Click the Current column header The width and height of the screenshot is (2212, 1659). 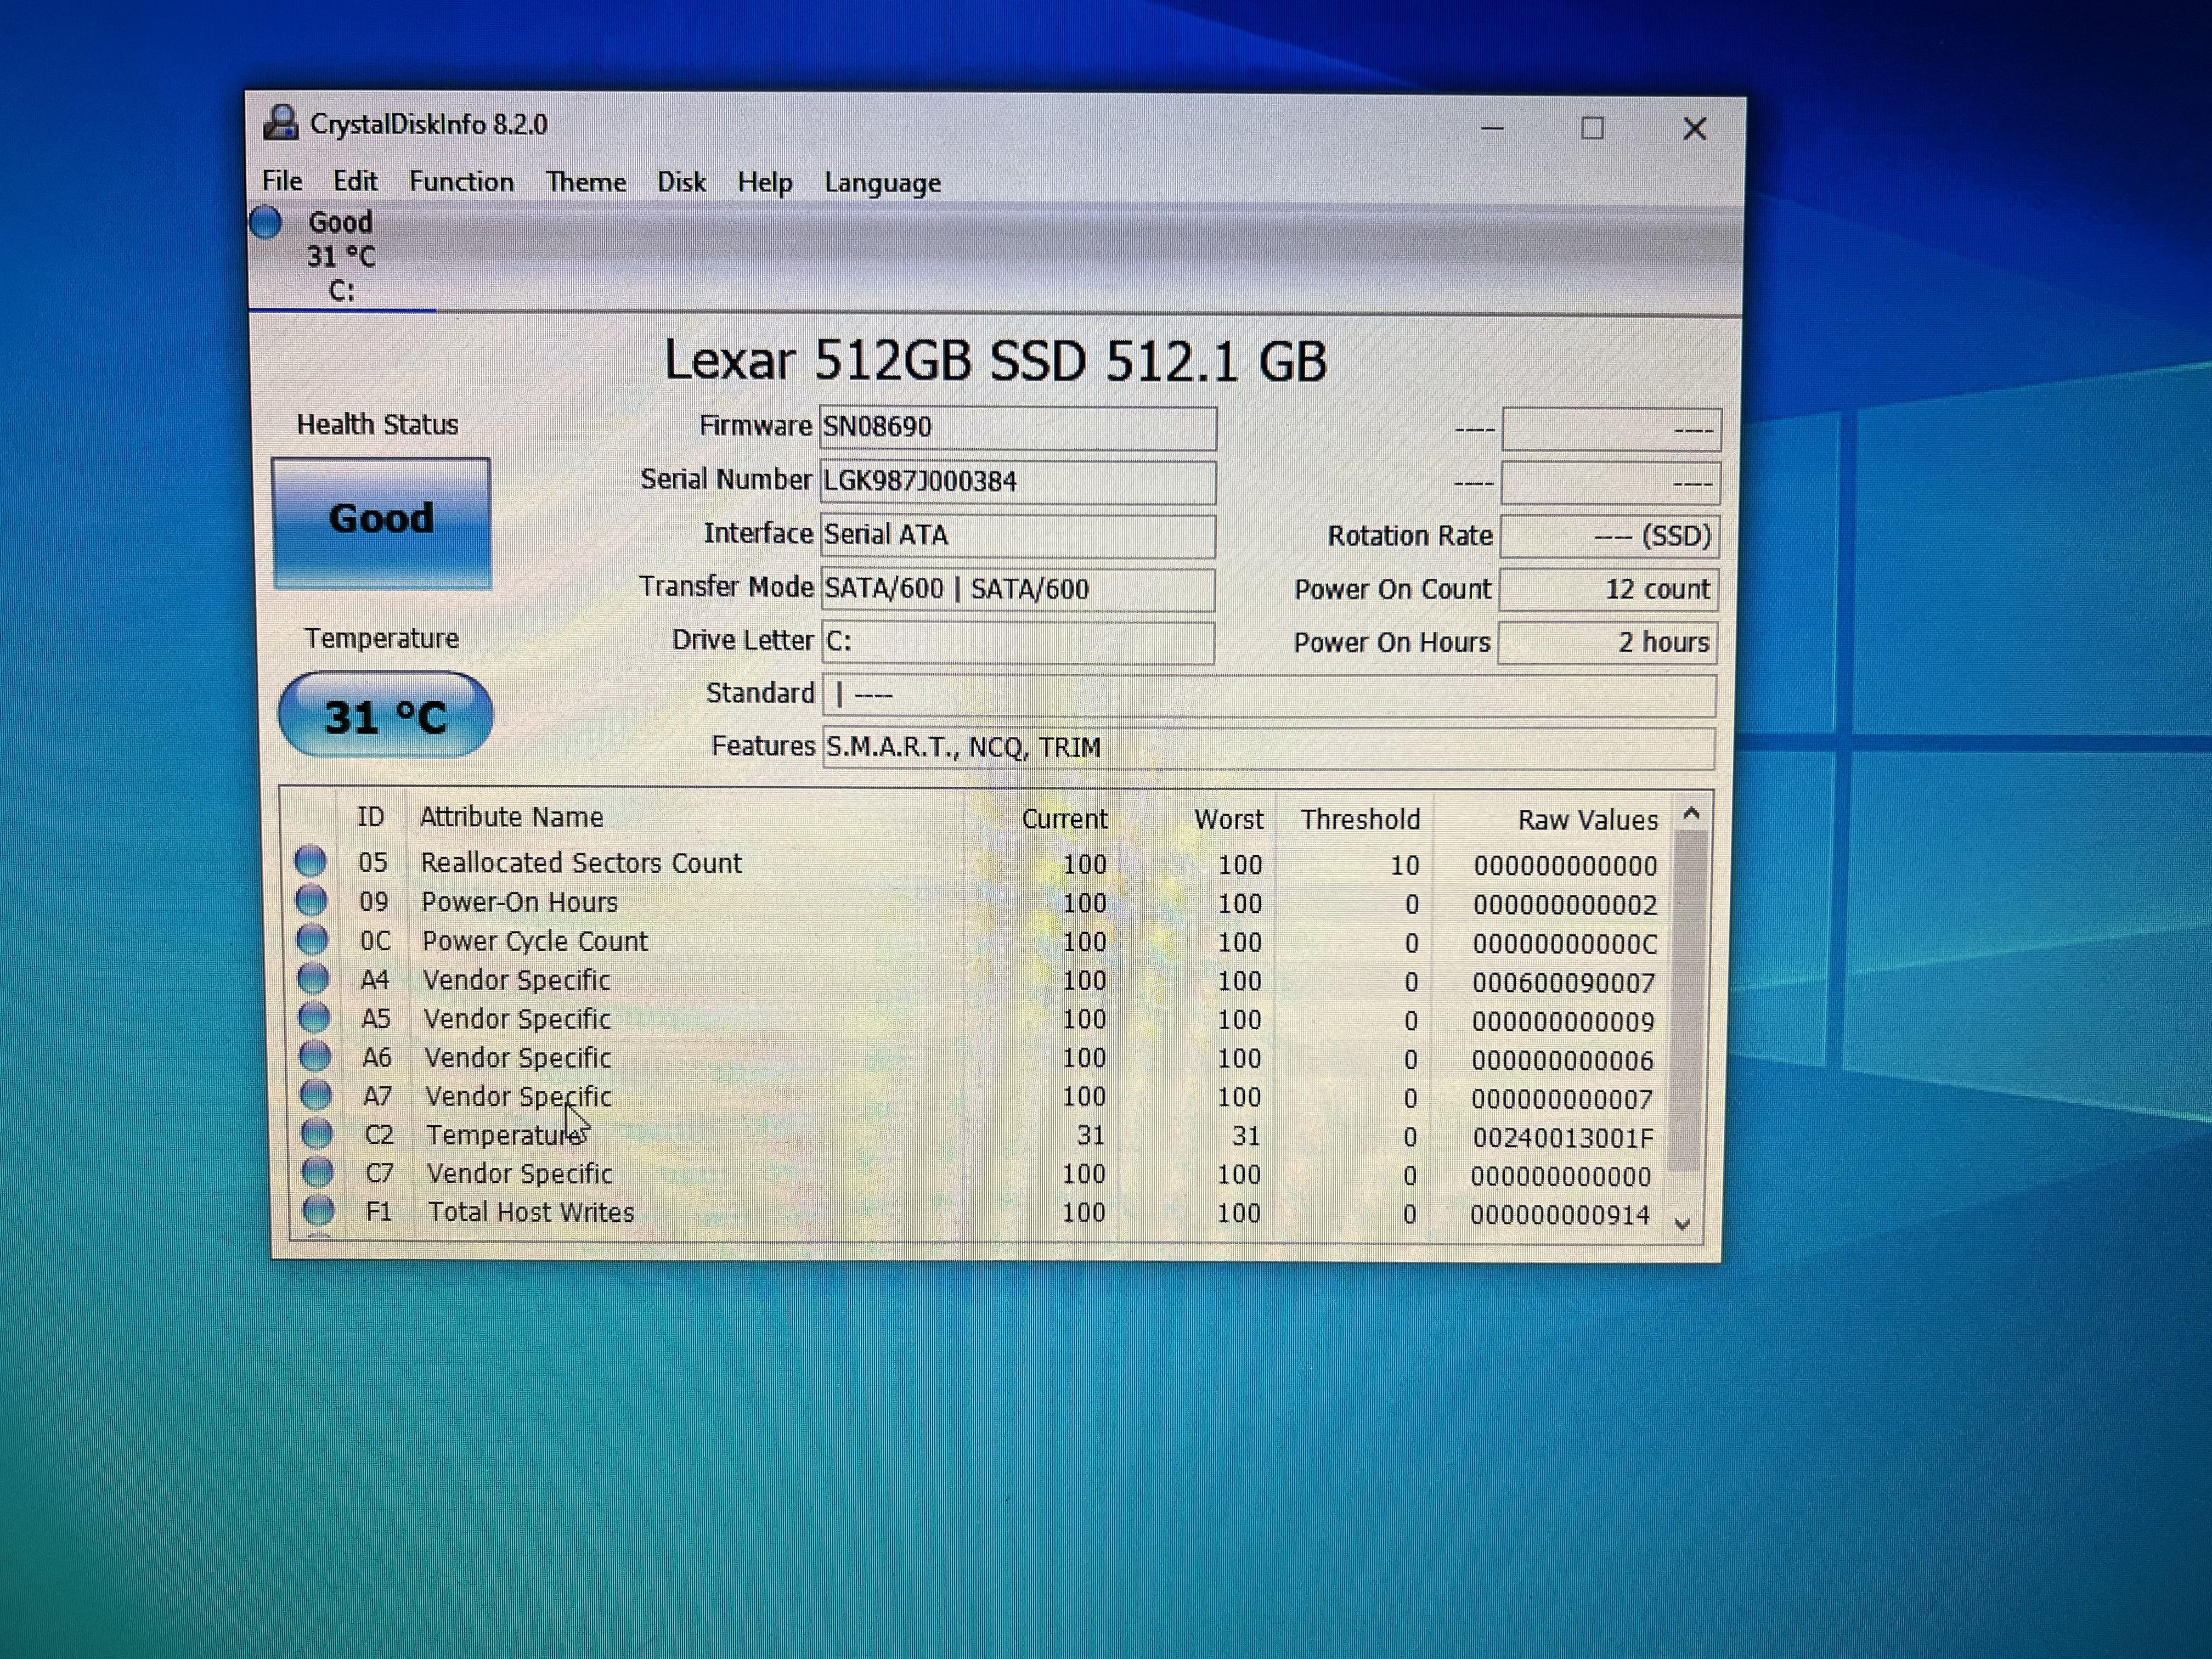tap(1064, 819)
